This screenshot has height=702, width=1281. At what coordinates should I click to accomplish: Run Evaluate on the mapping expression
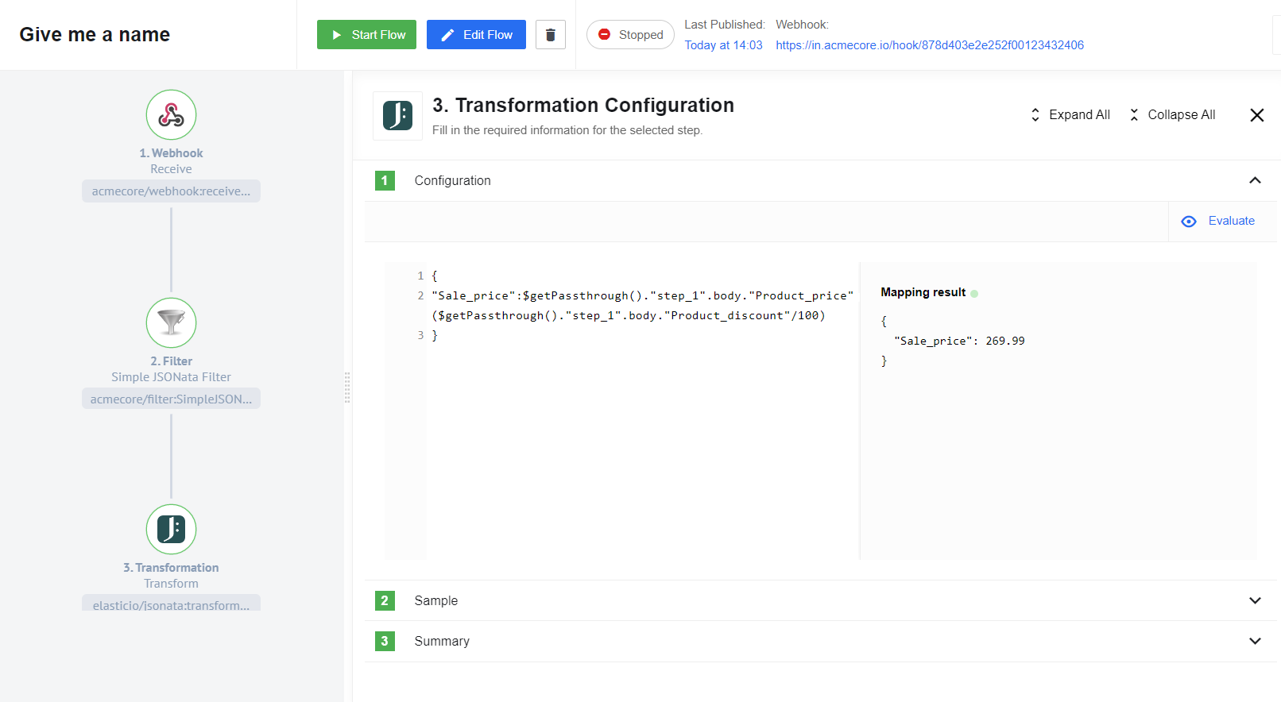click(1218, 222)
